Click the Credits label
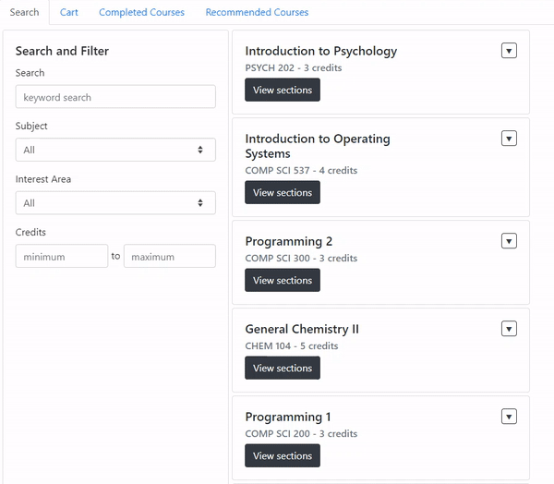Image resolution: width=554 pixels, height=484 pixels. tap(30, 232)
